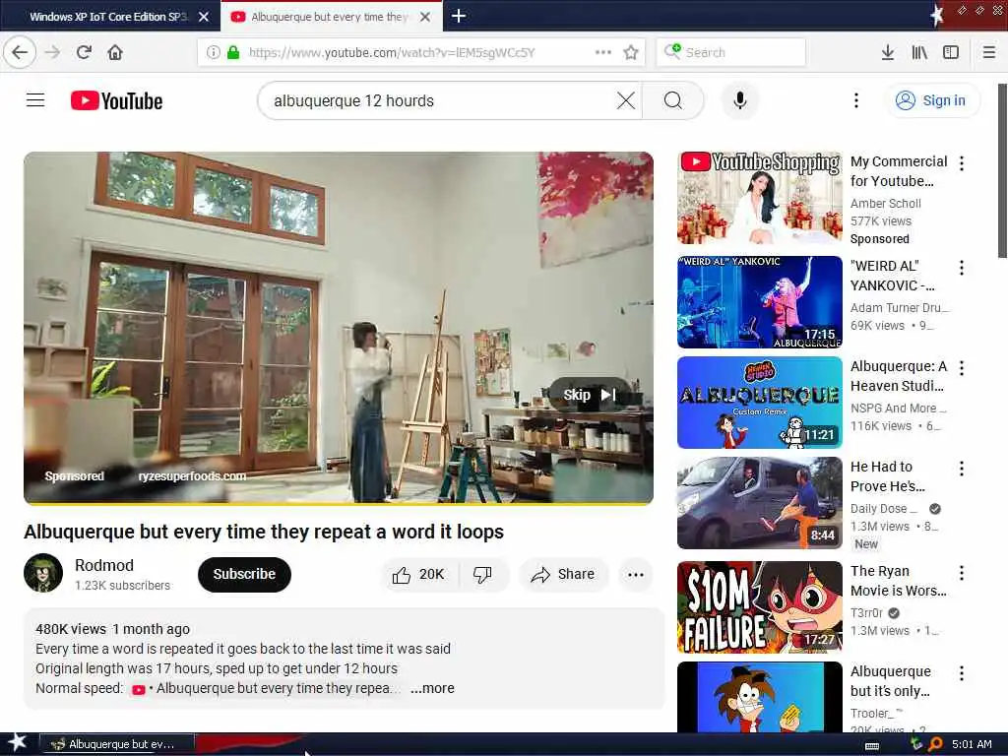Click the taskbar clock 5:01 AM
Viewport: 1008px width, 756px height.
point(972,744)
